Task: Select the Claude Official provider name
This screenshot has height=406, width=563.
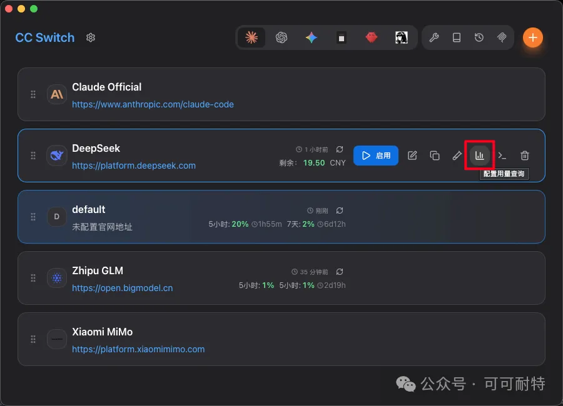Action: [106, 87]
